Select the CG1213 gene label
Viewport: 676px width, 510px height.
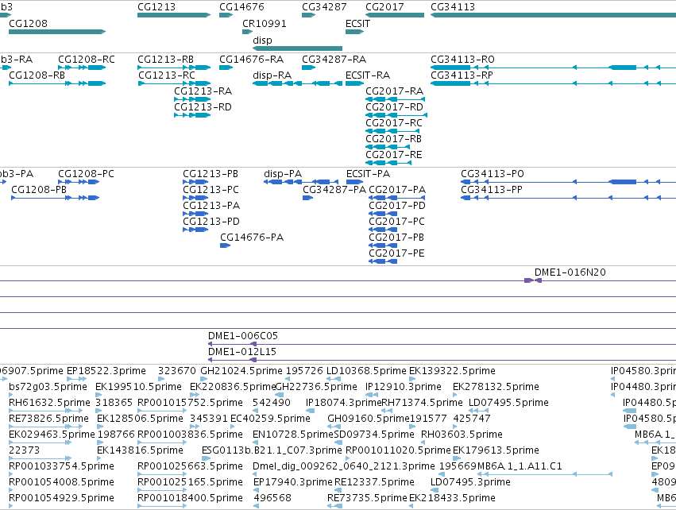tap(156, 7)
